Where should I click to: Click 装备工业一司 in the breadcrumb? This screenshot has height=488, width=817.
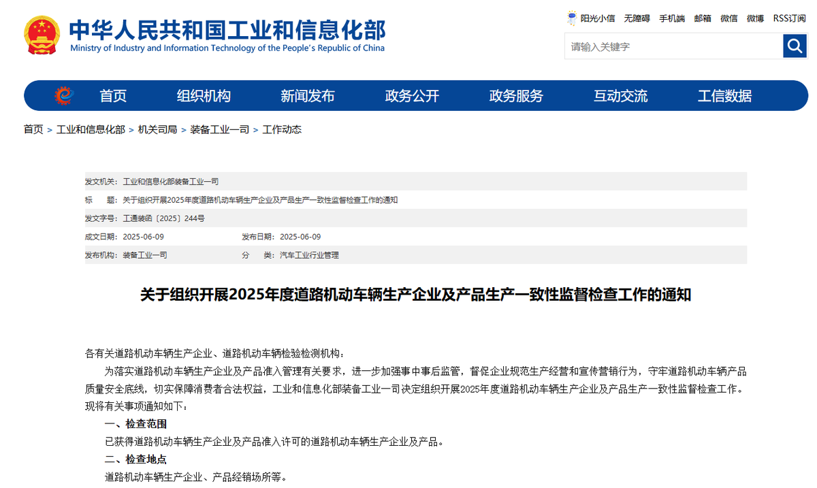click(219, 129)
